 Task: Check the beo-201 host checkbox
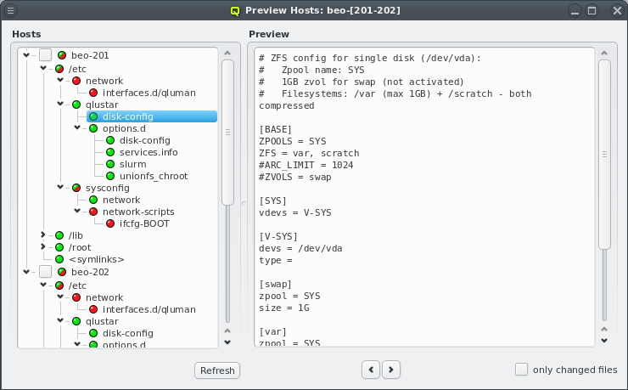pos(45,55)
